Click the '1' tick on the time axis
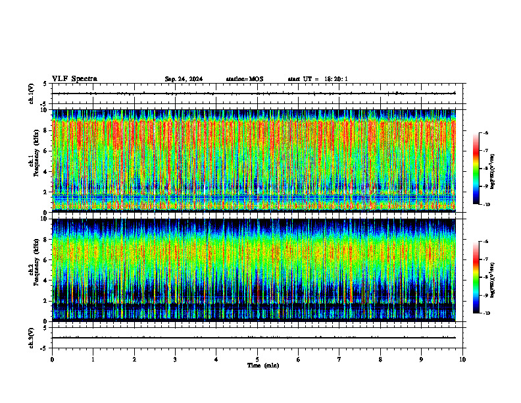This screenshot has width=521, height=403. [93, 360]
